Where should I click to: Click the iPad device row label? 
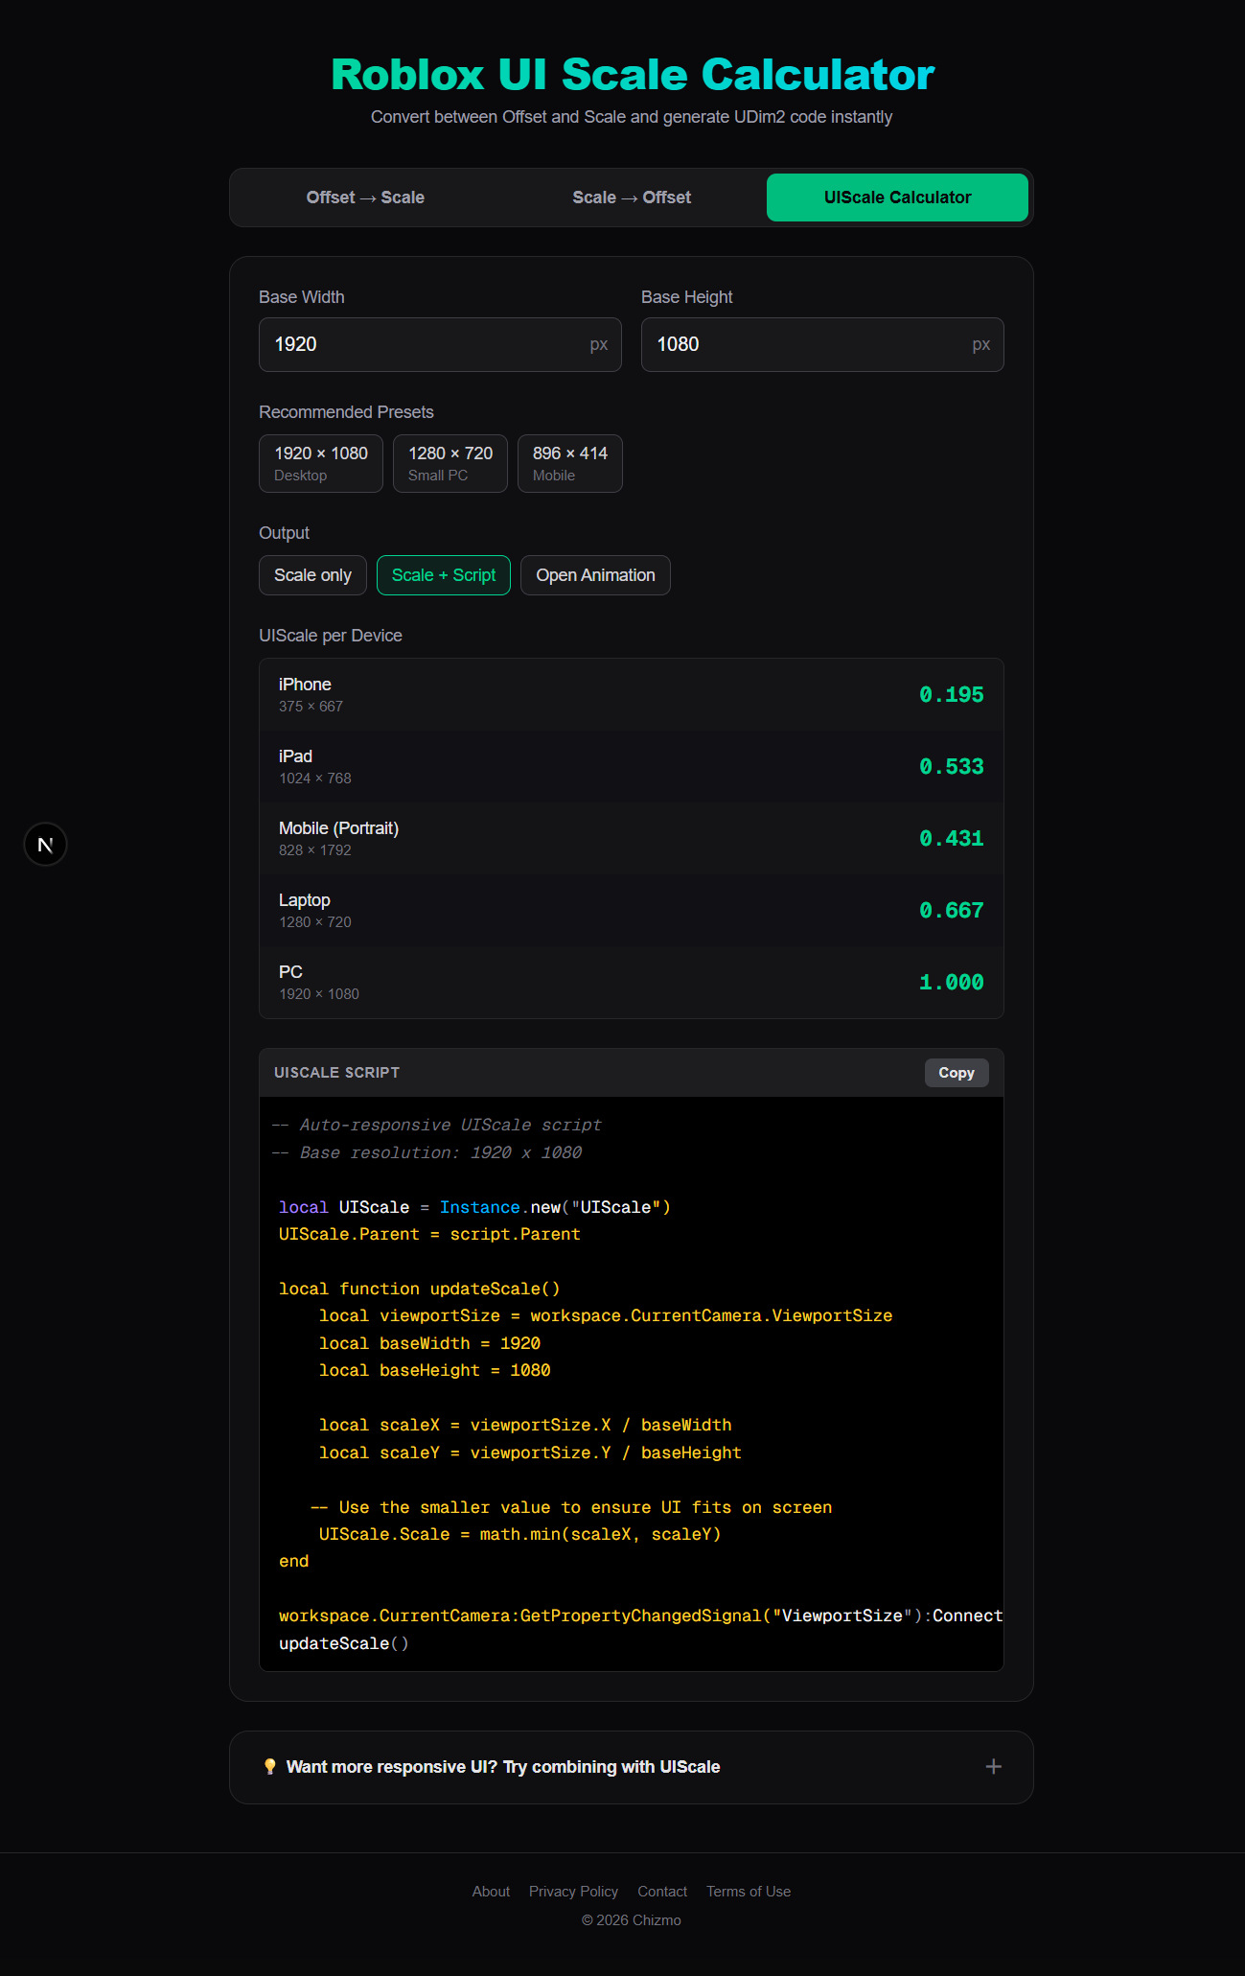tap(295, 756)
